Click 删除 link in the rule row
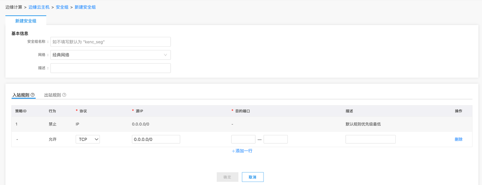Screen dimensions: 482x185 (458, 139)
